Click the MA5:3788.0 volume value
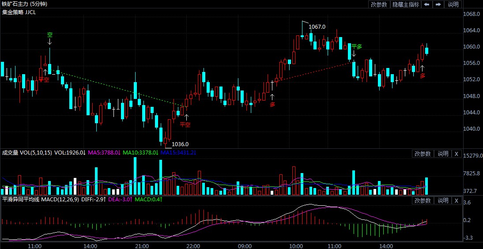The image size is (483, 249). tap(104, 153)
